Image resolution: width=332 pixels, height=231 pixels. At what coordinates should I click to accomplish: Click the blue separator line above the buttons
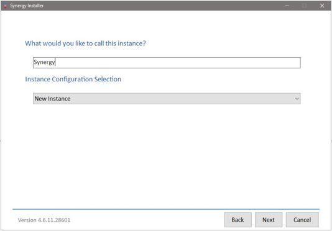[166, 209]
